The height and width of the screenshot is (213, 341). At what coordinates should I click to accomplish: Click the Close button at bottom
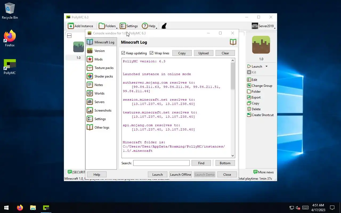227,174
